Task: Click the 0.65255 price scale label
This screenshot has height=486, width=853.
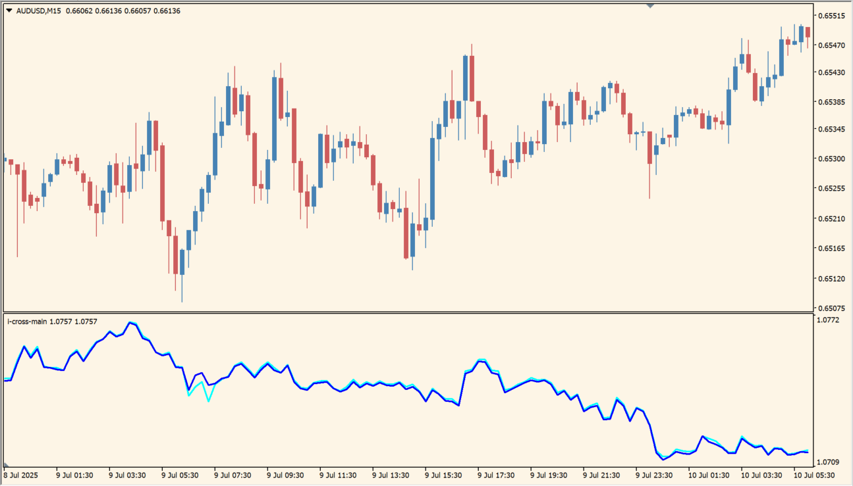Action: tap(831, 188)
